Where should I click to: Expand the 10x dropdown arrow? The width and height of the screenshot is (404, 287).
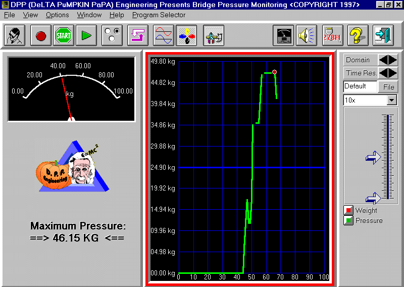click(392, 100)
